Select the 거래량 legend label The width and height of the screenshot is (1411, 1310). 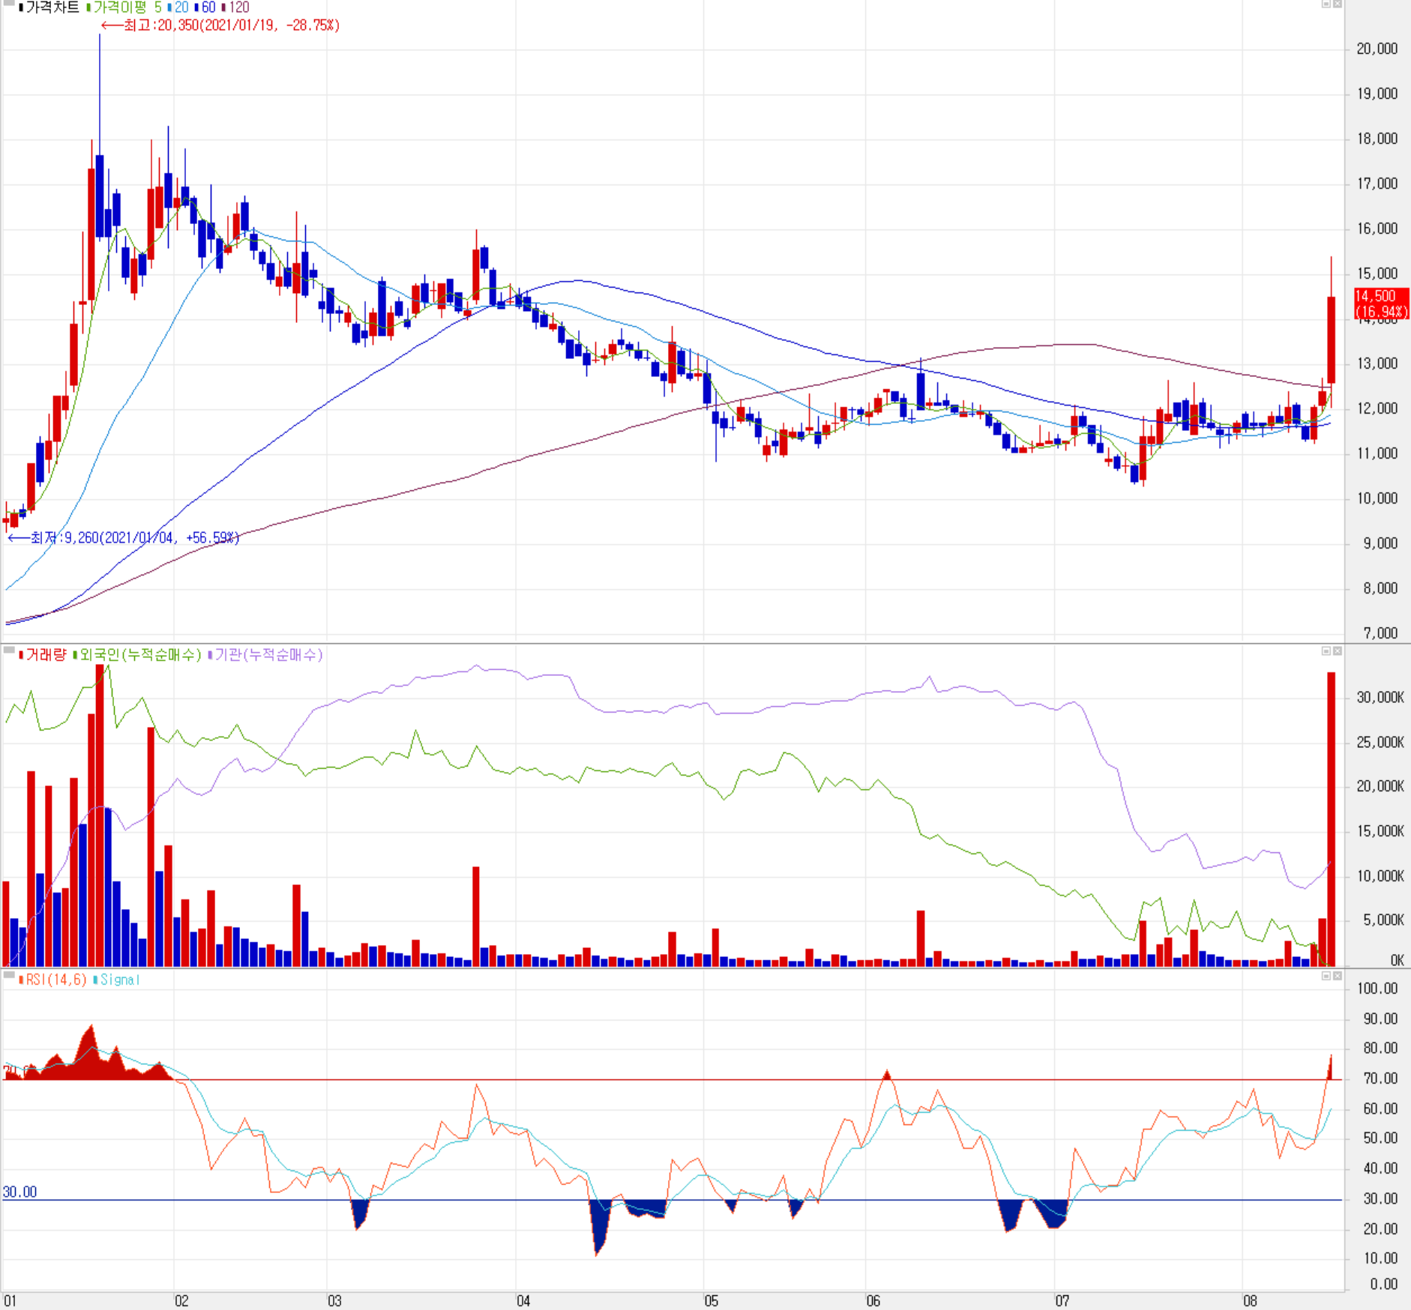[x=46, y=655]
